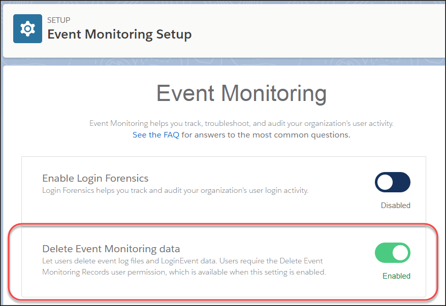
Task: Click the Delete Event Monitoring data heading
Action: point(111,249)
